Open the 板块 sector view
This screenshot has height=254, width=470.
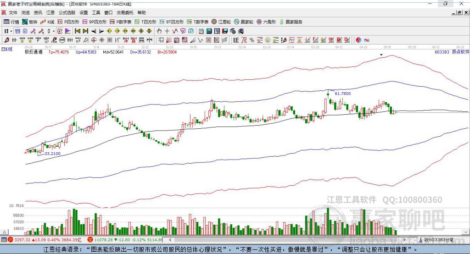pyautogui.click(x=30, y=22)
